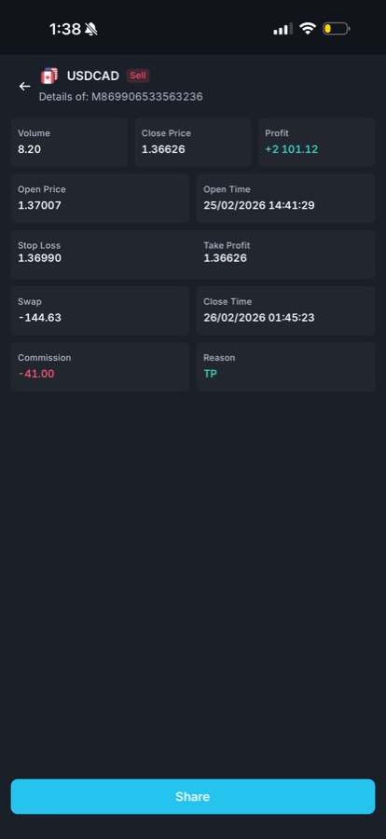This screenshot has width=386, height=839.
Task: Tap the Stop Loss value 1.36990
Action: [x=39, y=258]
